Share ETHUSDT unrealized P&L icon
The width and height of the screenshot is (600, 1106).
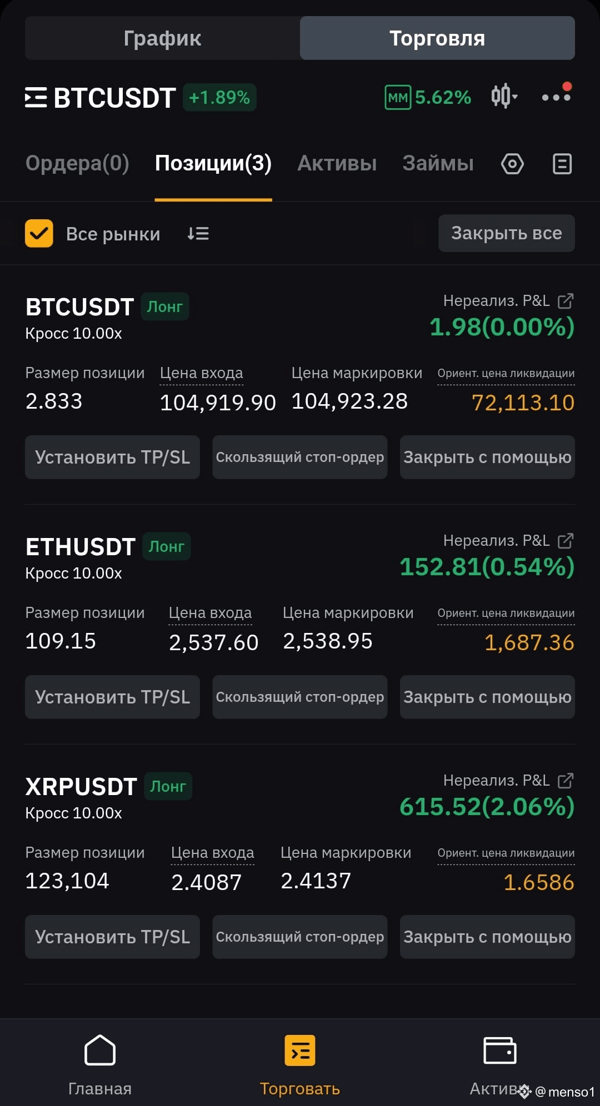(566, 540)
